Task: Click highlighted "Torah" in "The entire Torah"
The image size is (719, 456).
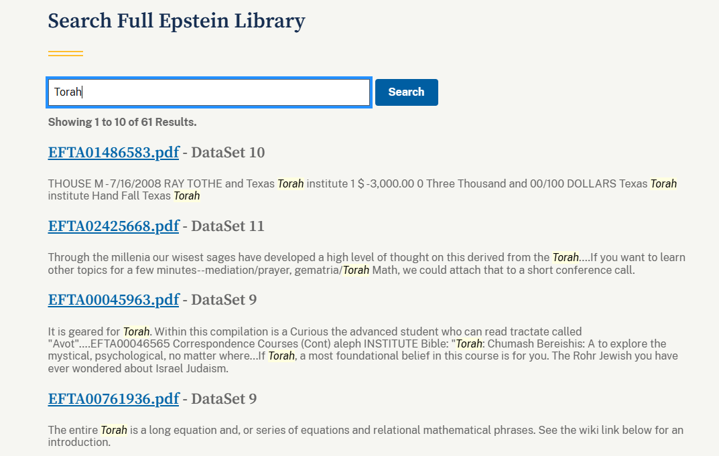Action: click(x=113, y=430)
